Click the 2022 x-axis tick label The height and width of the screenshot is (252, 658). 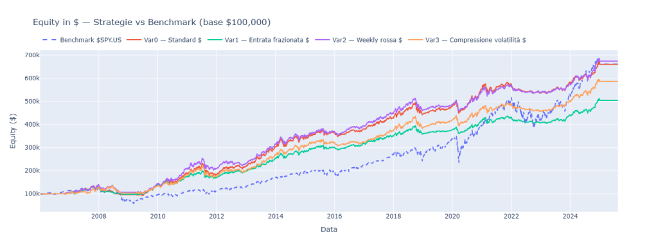(511, 216)
